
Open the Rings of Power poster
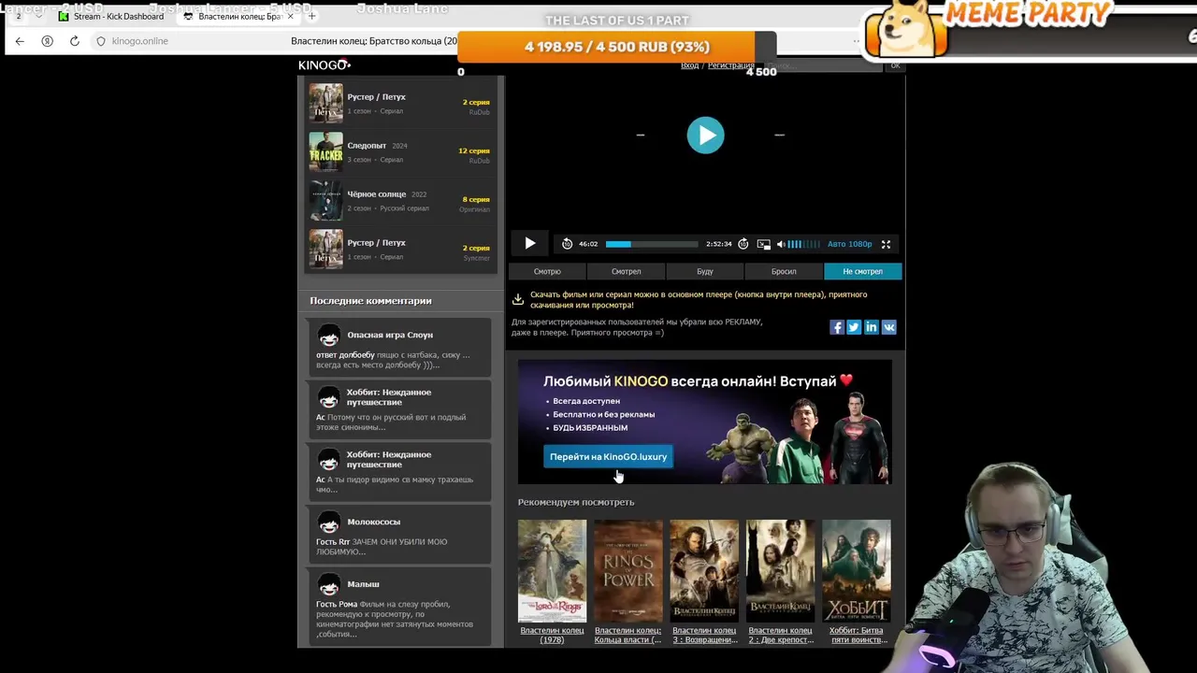(x=627, y=571)
